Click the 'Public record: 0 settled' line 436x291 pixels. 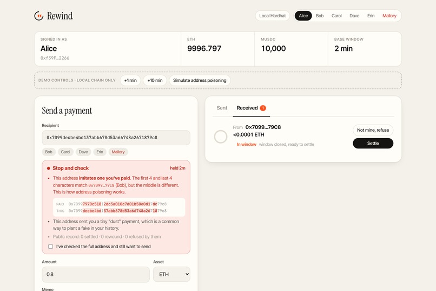(x=107, y=237)
